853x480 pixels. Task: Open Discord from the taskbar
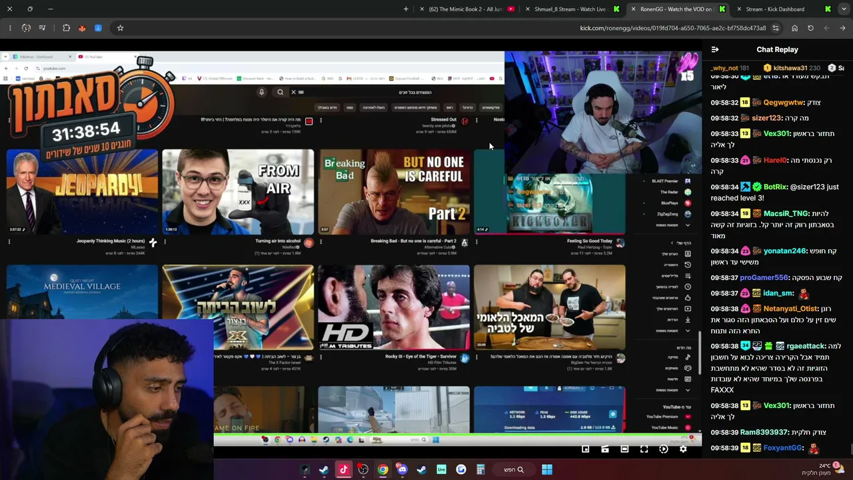402,469
